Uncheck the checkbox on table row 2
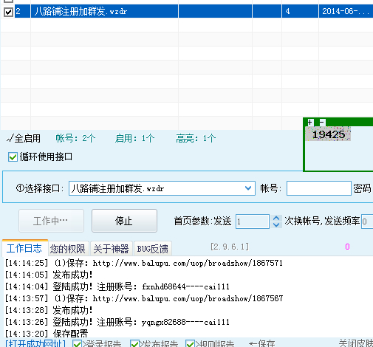The width and height of the screenshot is (373, 347). (x=8, y=12)
